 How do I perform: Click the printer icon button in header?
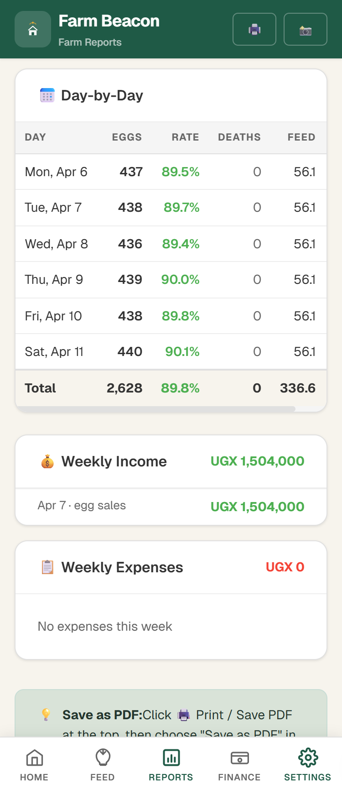tap(254, 29)
